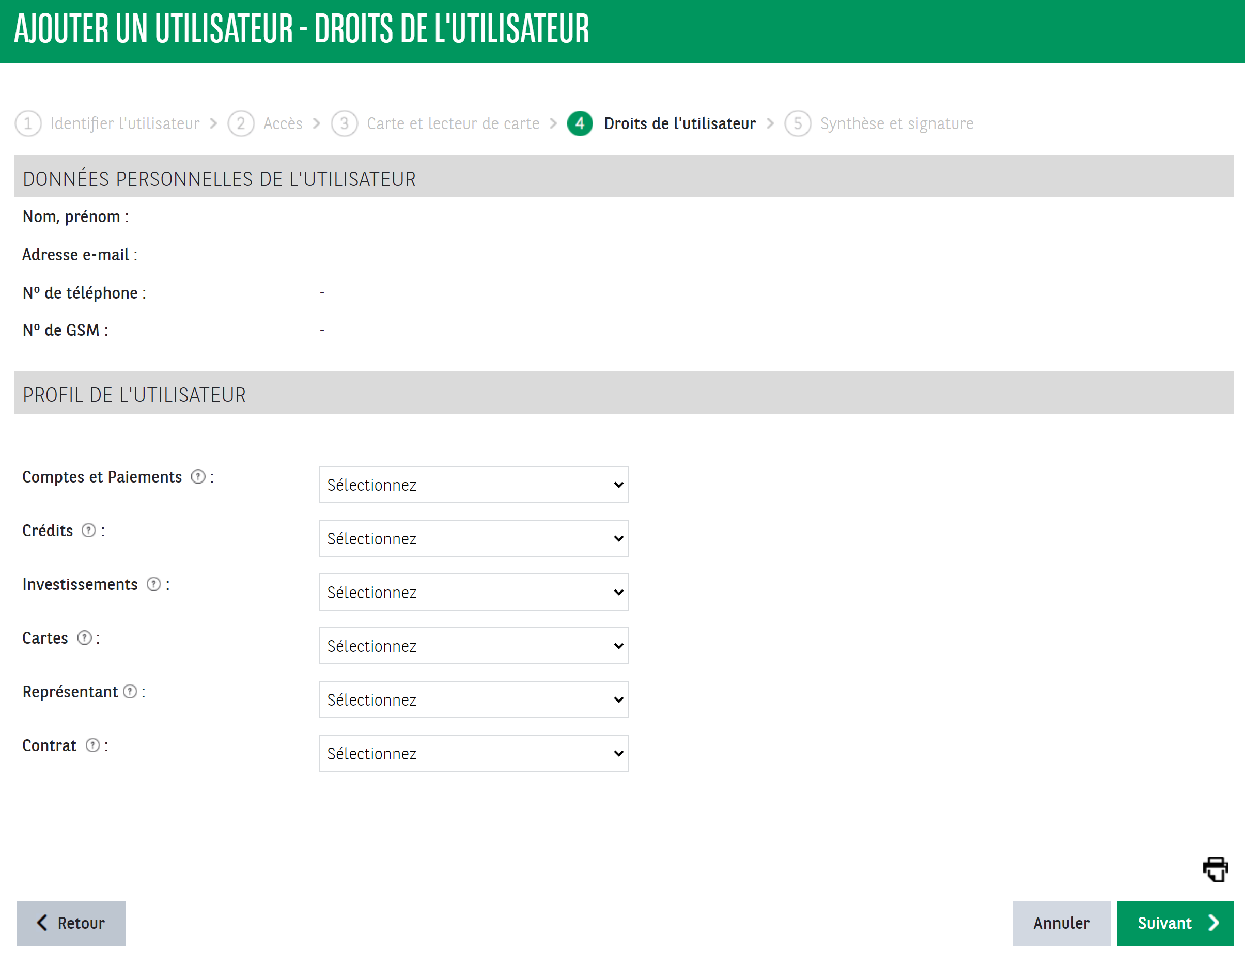This screenshot has width=1245, height=965.
Task: Click the Crédits help question mark icon
Action: pos(88,530)
